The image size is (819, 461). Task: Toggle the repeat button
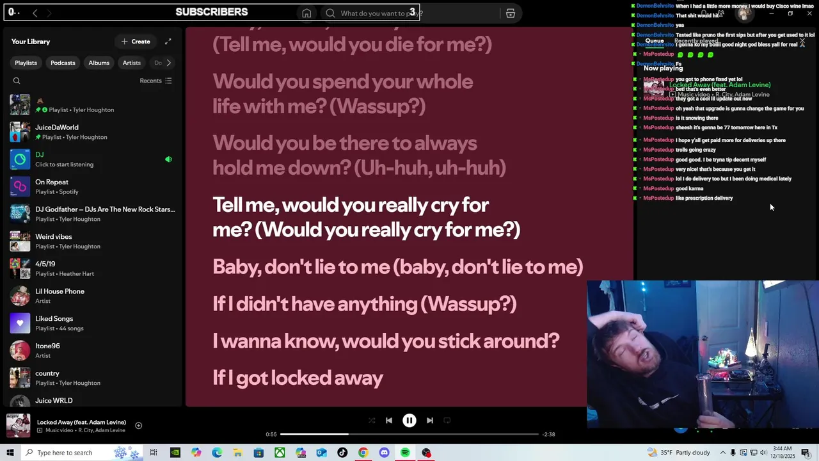[447, 421]
